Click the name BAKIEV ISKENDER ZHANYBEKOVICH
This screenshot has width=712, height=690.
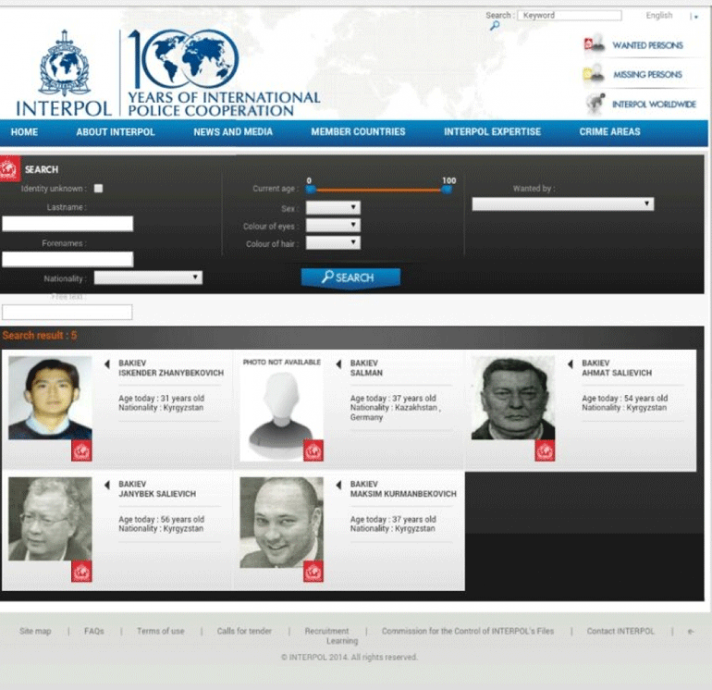171,368
